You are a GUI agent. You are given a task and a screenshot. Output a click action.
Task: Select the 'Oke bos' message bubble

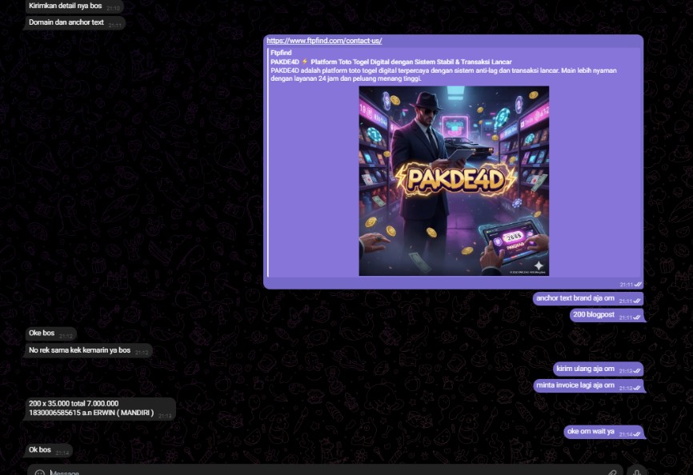pyautogui.click(x=42, y=333)
